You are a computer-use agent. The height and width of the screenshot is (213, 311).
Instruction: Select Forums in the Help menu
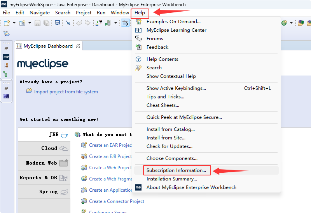click(x=206, y=38)
